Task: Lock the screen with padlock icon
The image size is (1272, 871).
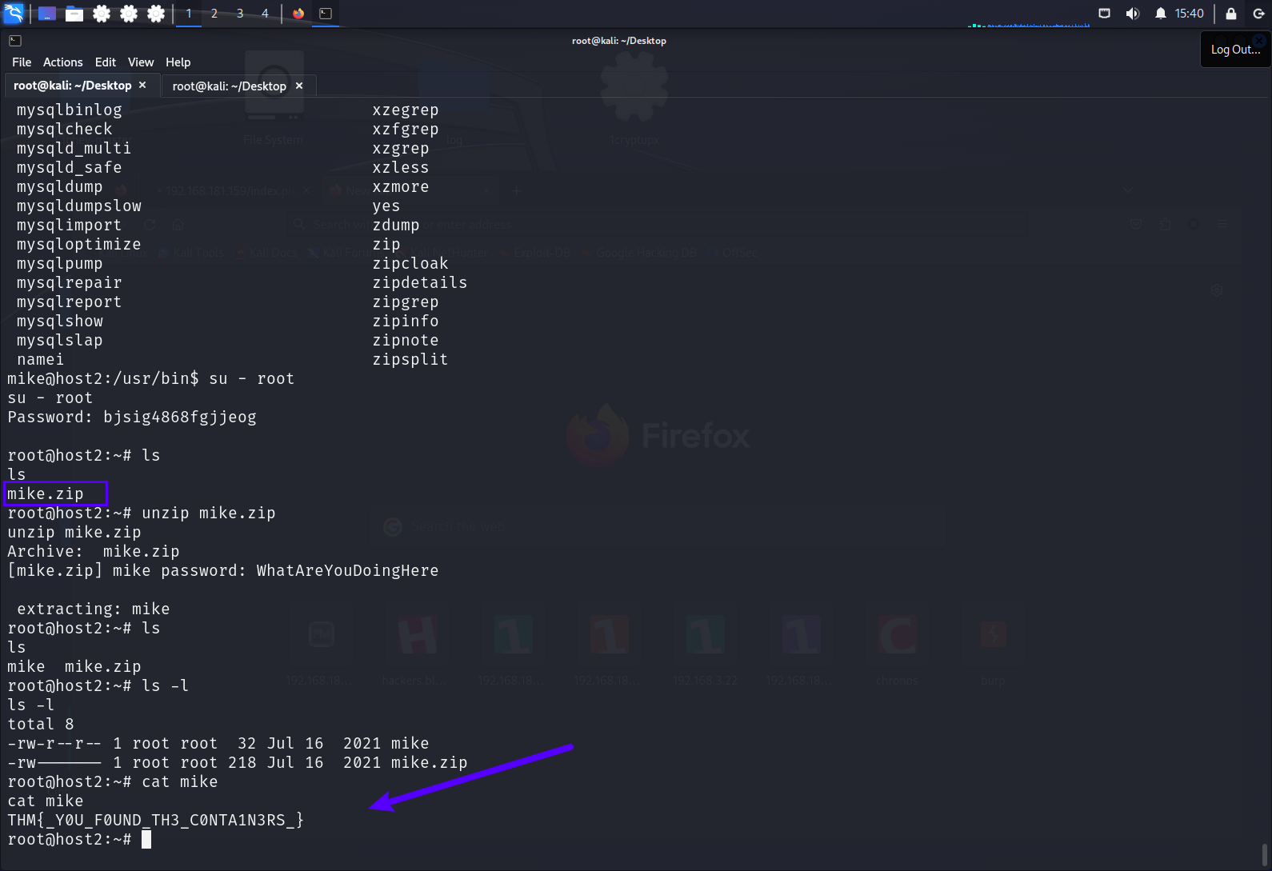Action: click(1231, 14)
